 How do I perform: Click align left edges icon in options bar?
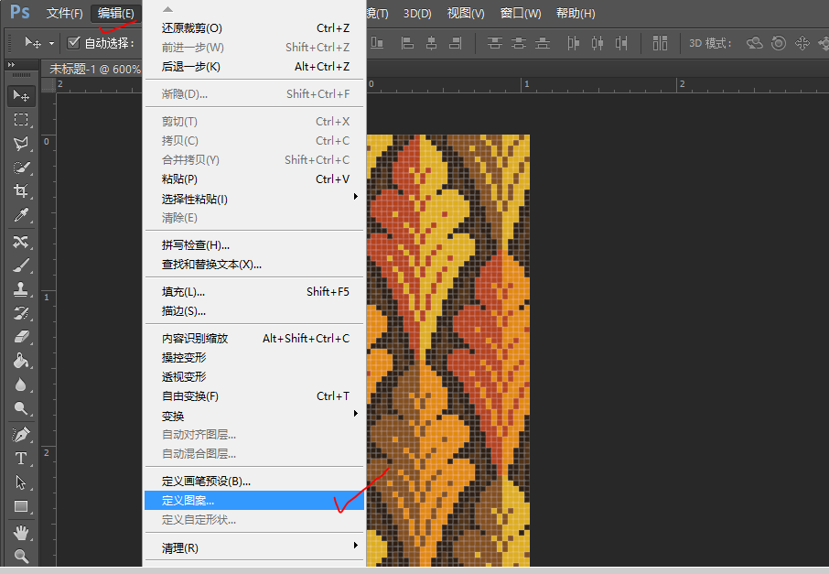tap(407, 43)
